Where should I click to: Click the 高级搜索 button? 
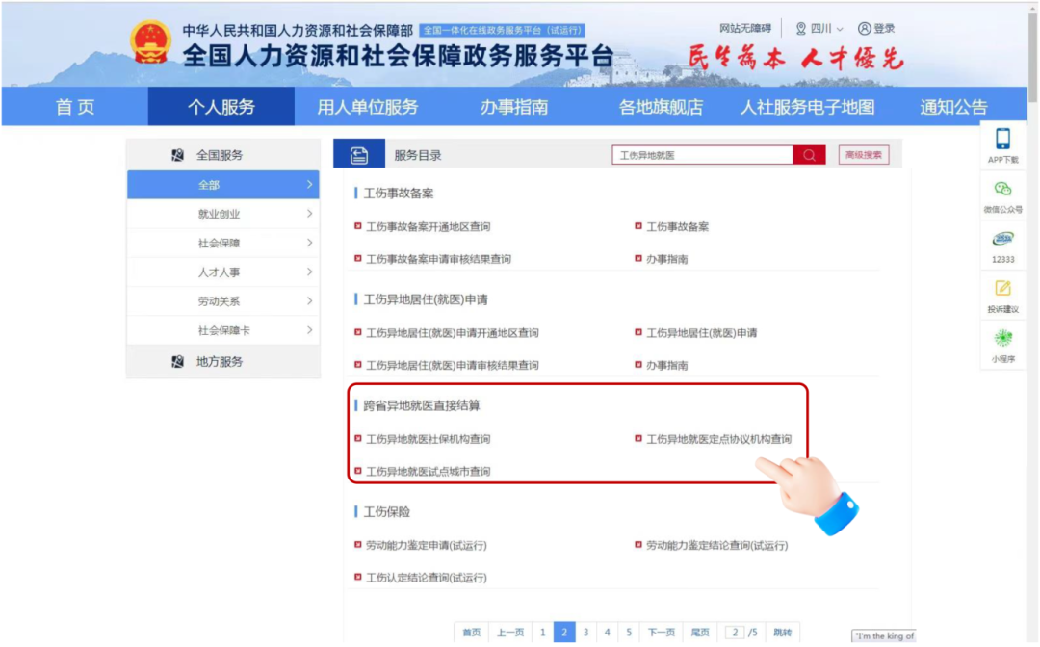click(863, 154)
